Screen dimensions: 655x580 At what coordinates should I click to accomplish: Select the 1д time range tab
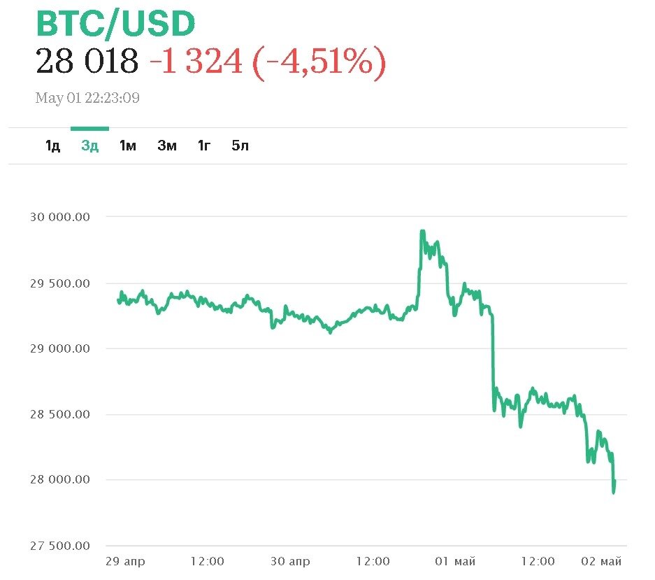tap(52, 146)
